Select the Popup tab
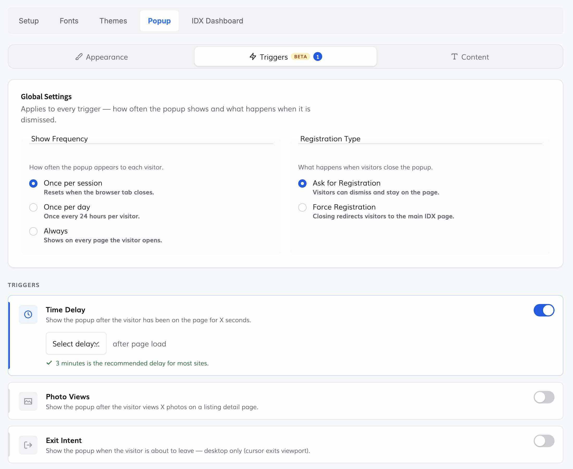Screen dimensions: 573x469 (159, 21)
